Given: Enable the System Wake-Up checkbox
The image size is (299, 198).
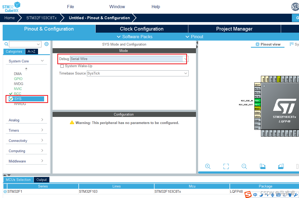Looking at the screenshot, I should click(62, 66).
